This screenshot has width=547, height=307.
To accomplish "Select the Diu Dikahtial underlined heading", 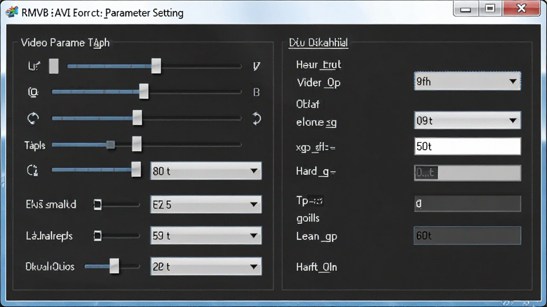I will pyautogui.click(x=318, y=43).
